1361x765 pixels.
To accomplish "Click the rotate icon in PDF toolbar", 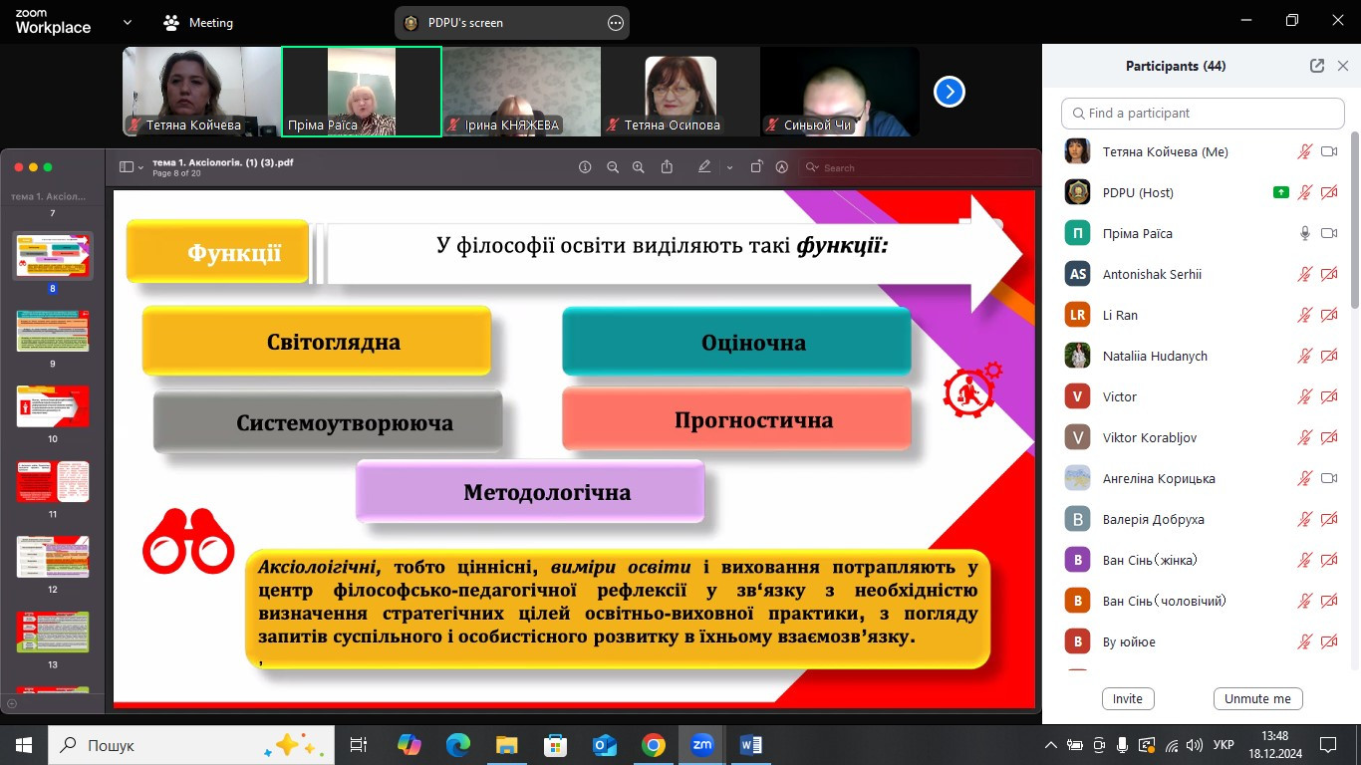I will click(756, 167).
